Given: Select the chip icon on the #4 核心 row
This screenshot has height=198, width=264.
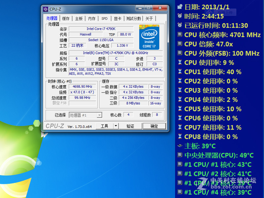Looking at the screenshot, I should 180,192.
